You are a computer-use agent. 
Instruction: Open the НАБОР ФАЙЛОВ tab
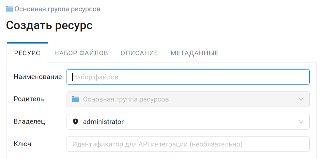[x=81, y=53]
